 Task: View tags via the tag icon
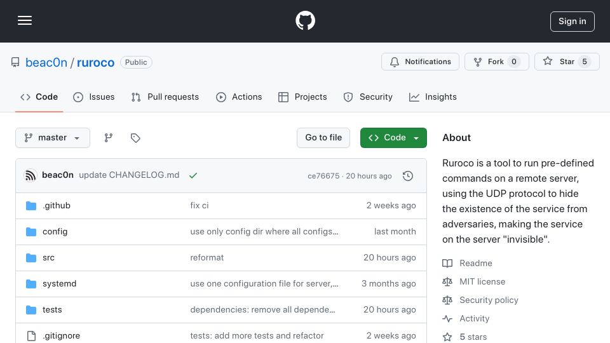coord(135,138)
